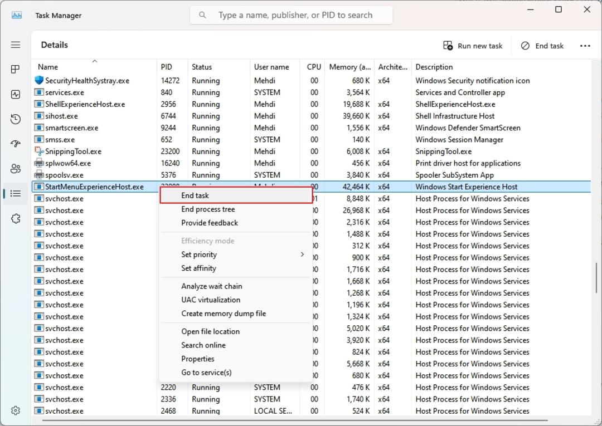Select Analyze wait chain
The image size is (602, 426).
click(x=236, y=286)
